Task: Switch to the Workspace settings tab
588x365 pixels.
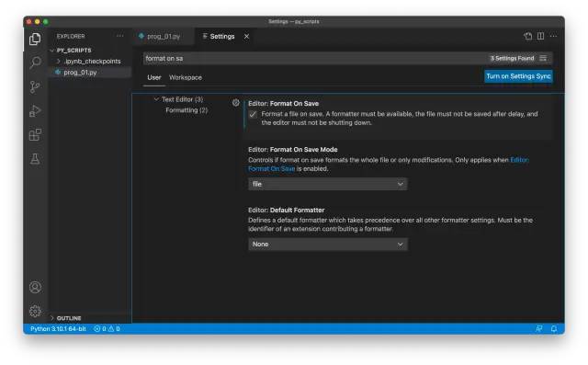Action: pos(186,77)
